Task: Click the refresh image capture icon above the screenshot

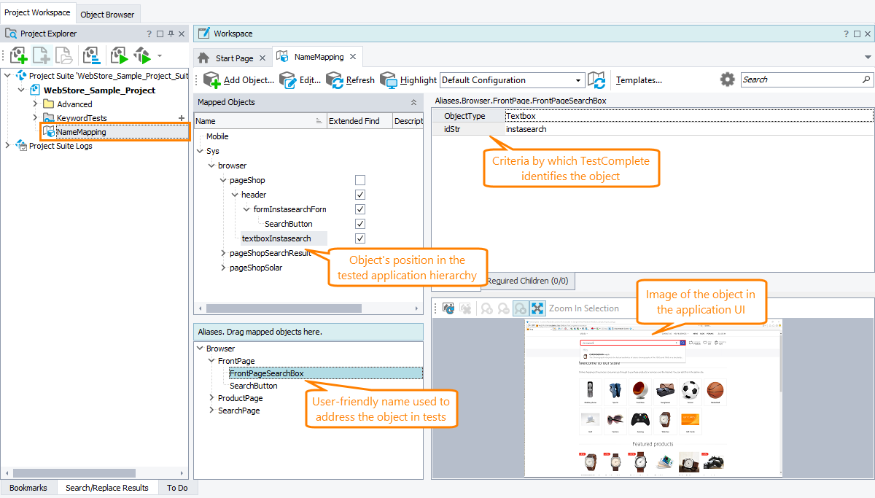Action: tap(448, 308)
